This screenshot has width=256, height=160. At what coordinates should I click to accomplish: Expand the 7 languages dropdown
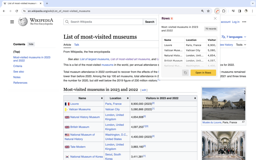(233, 37)
